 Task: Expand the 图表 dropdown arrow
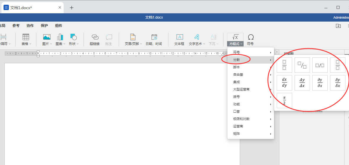65,44
